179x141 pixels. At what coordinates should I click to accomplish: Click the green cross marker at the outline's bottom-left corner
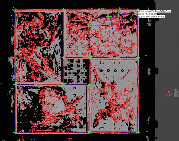point(15,132)
